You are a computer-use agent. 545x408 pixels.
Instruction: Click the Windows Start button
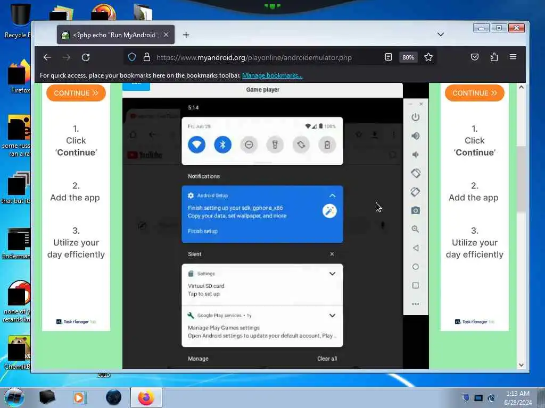tap(14, 397)
